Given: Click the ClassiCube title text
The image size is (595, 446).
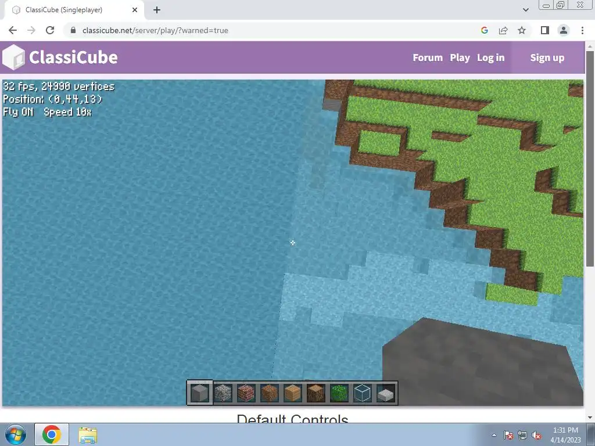Looking at the screenshot, I should pyautogui.click(x=73, y=57).
